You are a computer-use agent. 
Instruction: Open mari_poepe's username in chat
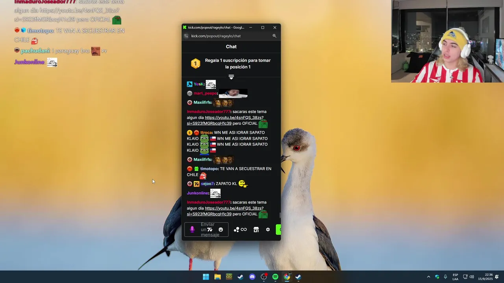tap(205, 93)
